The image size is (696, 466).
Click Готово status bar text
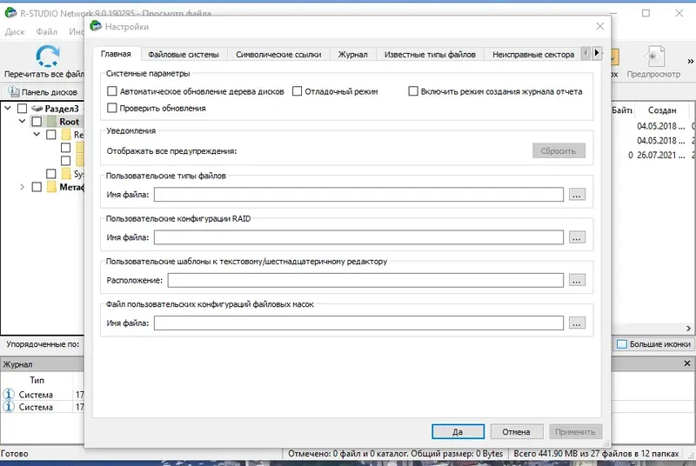click(x=14, y=453)
